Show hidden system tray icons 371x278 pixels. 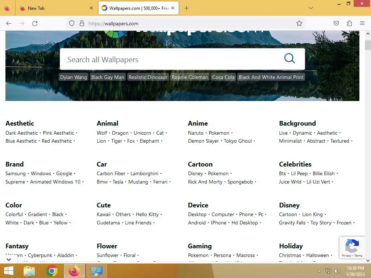[x=319, y=271]
